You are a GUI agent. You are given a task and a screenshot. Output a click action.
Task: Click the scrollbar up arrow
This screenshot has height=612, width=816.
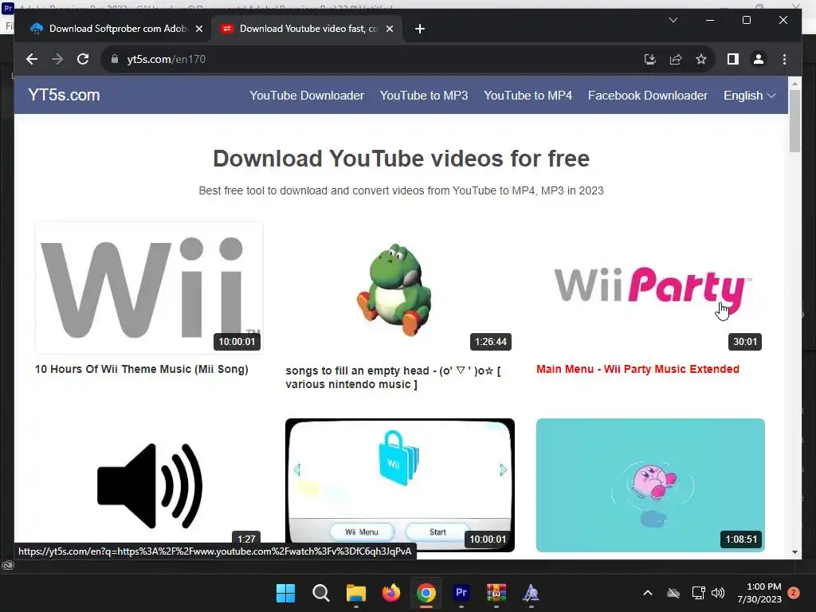[794, 83]
